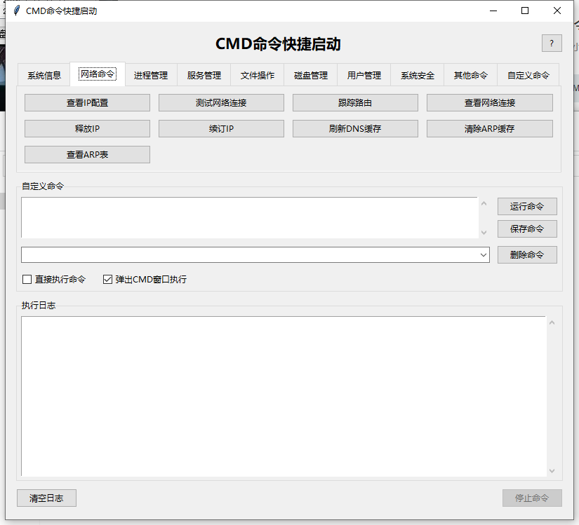Image resolution: width=579 pixels, height=525 pixels.
Task: Disable 弹出CMD窗口执行 checkbox
Action: point(107,279)
